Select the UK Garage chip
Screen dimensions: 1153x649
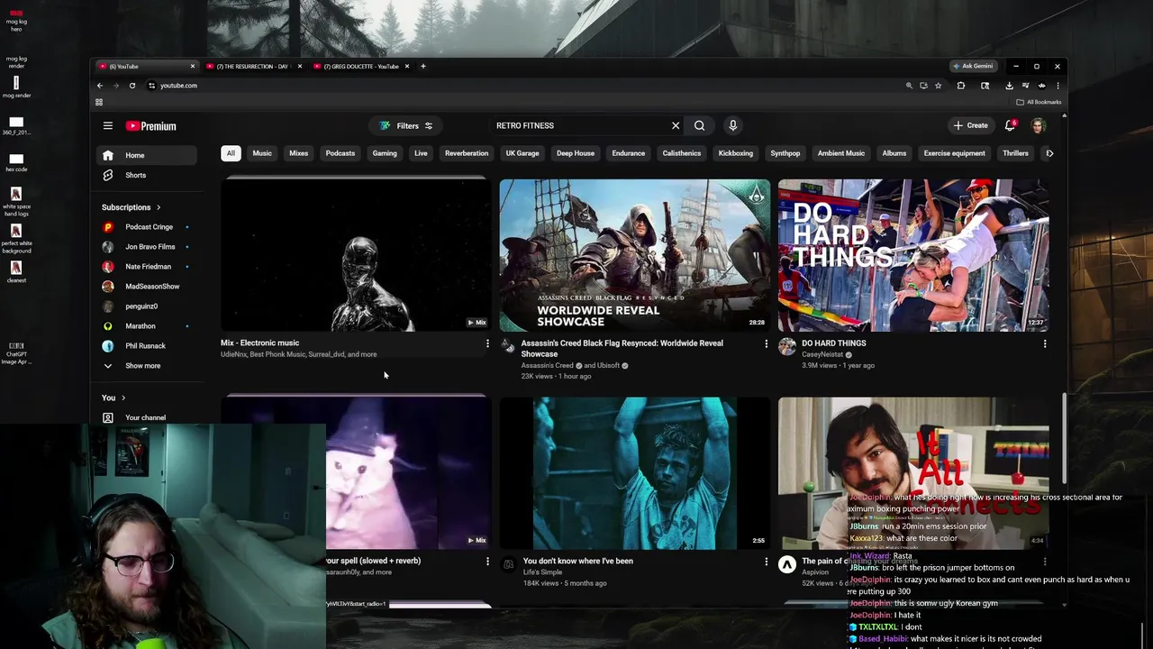522,153
